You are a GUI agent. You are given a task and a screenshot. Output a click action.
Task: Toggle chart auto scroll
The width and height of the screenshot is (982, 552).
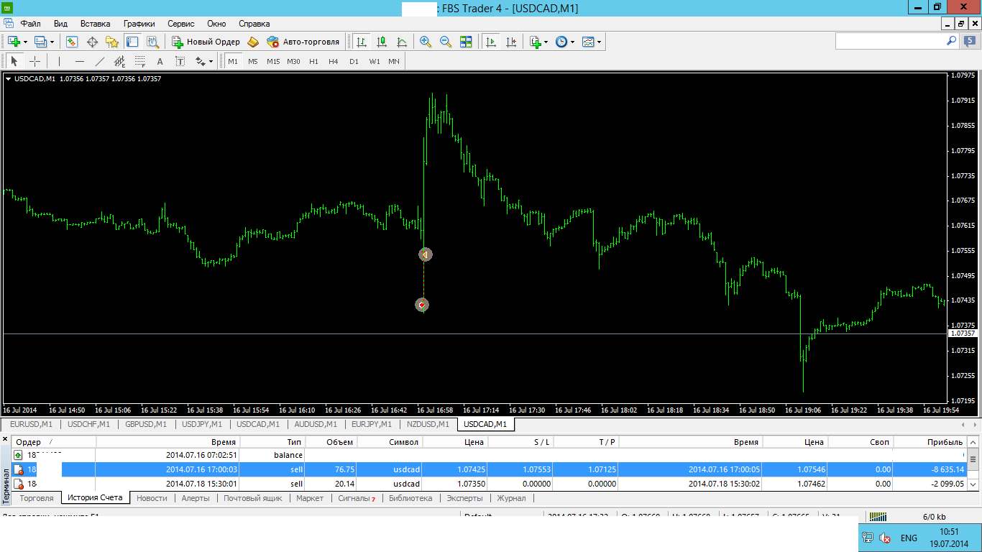pyautogui.click(x=491, y=42)
